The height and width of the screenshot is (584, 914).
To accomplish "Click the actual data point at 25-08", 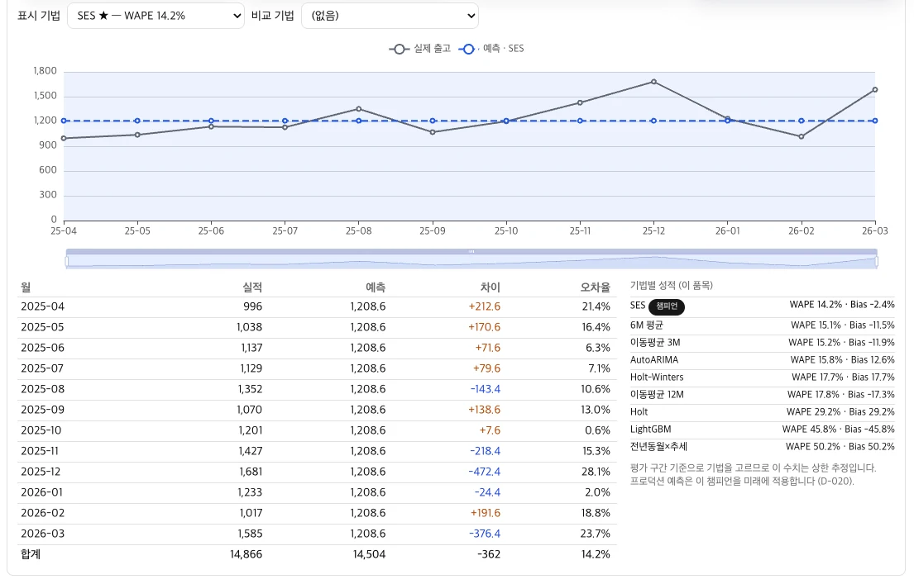I will (358, 109).
